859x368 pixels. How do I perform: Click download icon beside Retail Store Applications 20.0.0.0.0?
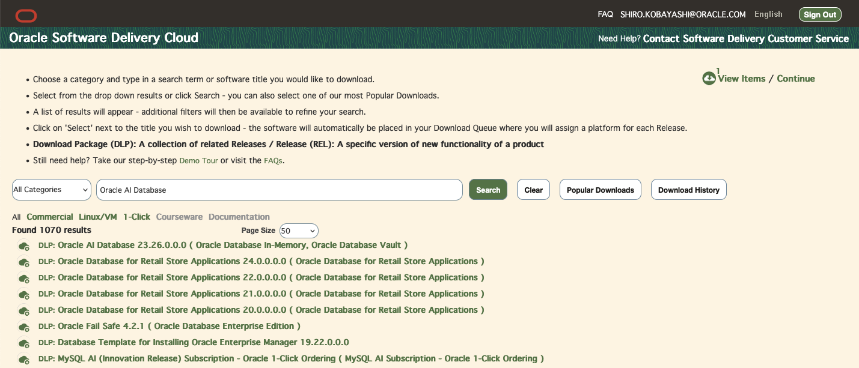24,311
